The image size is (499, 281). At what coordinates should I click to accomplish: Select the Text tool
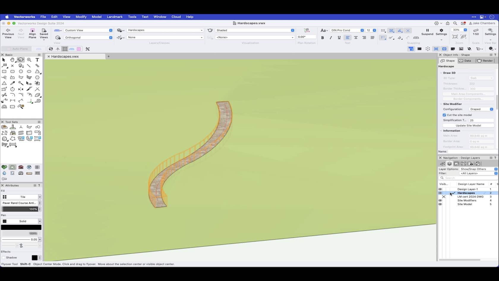[37, 60]
